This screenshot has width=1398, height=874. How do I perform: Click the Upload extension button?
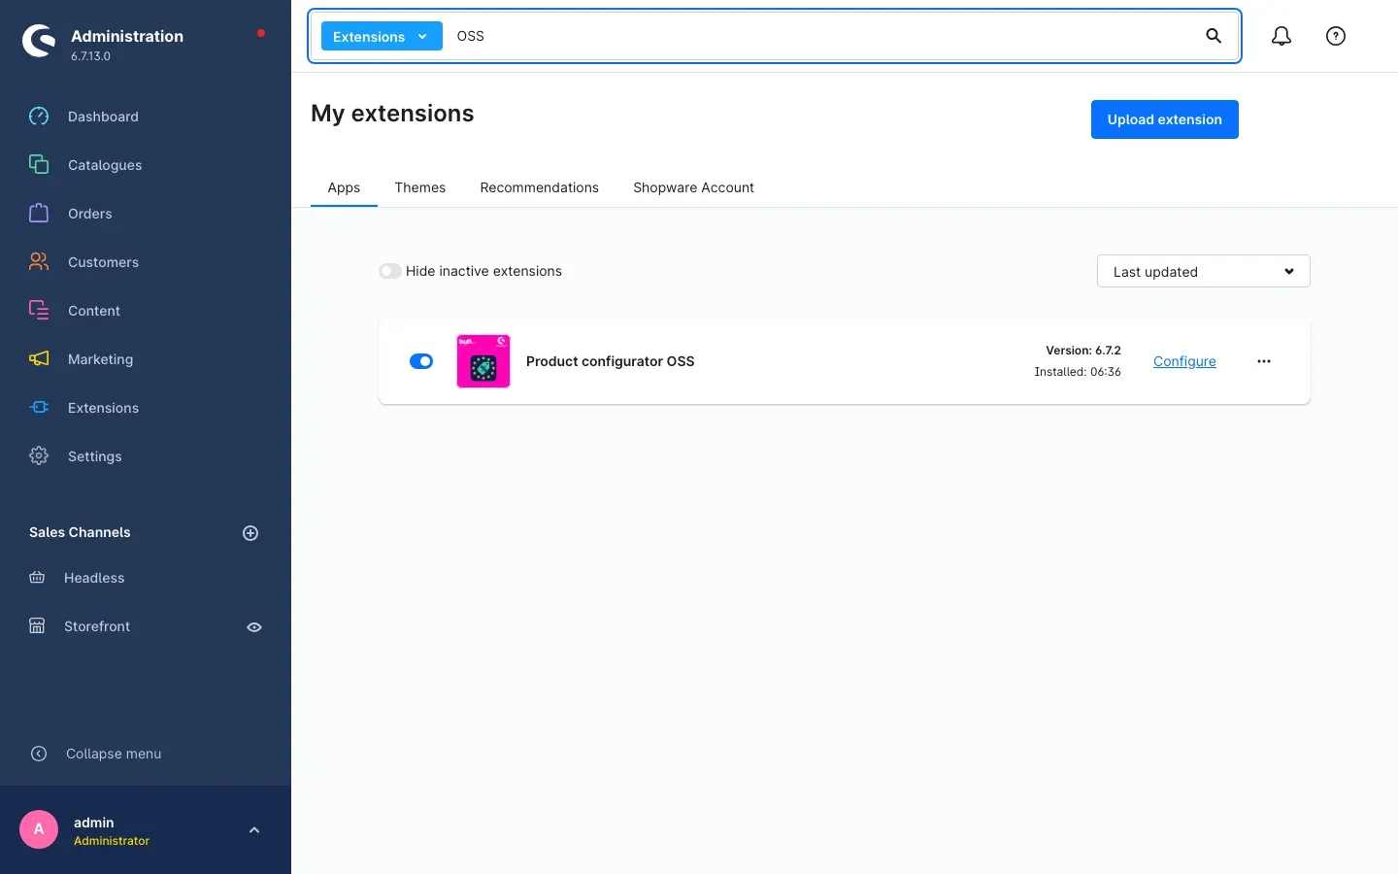[1165, 119]
